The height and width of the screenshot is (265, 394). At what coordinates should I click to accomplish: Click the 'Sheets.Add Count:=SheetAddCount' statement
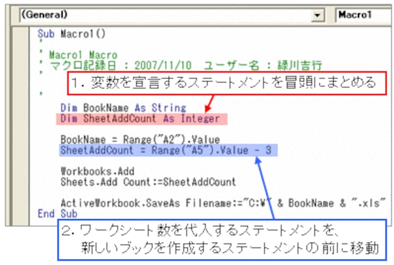[148, 182]
